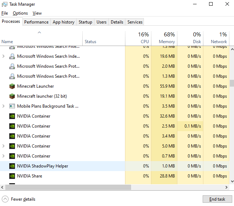This screenshot has width=234, height=206.
Task: Click the NVIDIA Share process icon
Action: point(12,176)
